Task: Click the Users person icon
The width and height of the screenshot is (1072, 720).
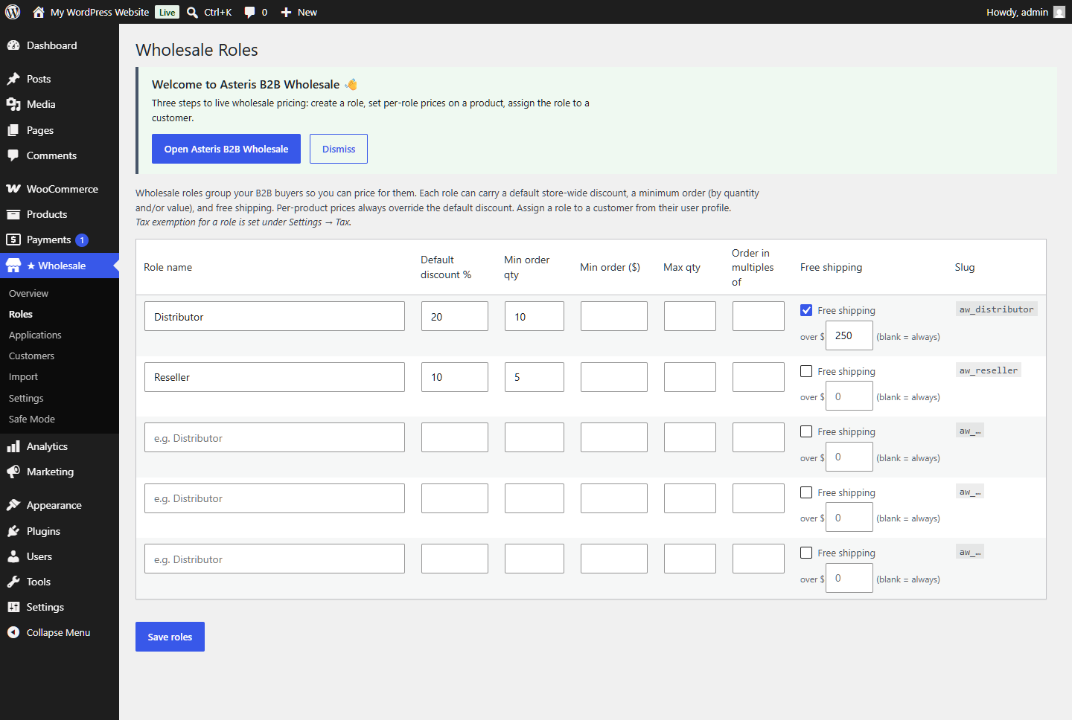Action: click(13, 556)
